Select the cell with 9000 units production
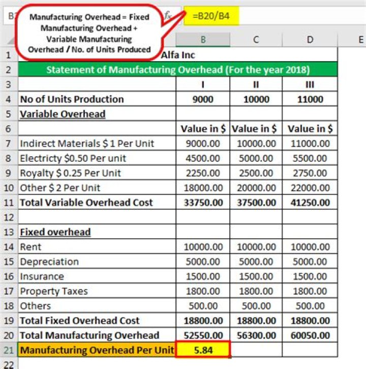 point(203,99)
